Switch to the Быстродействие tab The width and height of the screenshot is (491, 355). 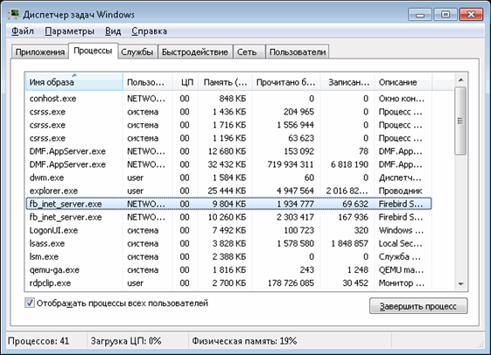195,52
